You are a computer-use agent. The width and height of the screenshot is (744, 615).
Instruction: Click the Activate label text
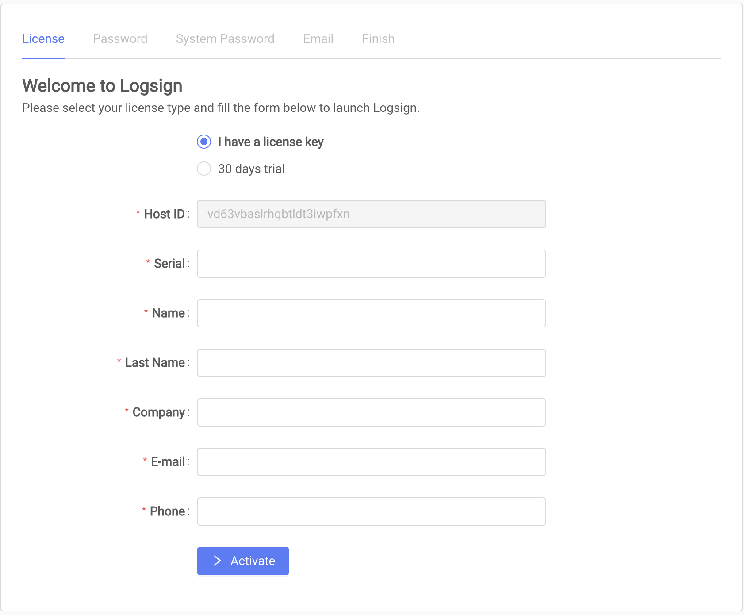252,561
